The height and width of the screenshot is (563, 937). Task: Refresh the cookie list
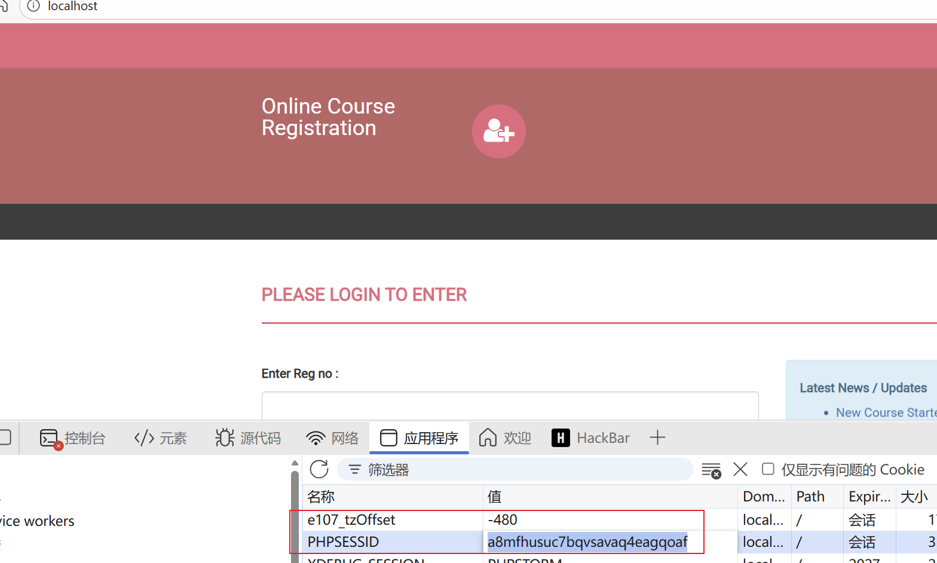319,470
